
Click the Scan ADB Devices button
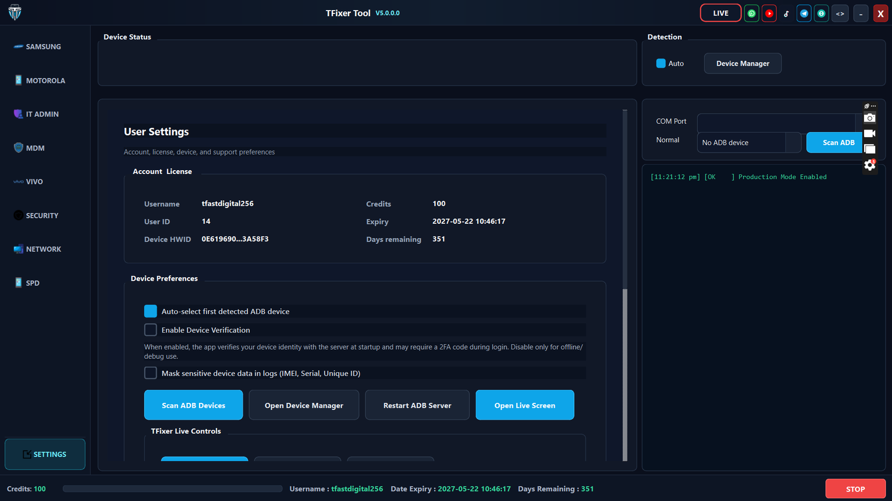pyautogui.click(x=193, y=405)
